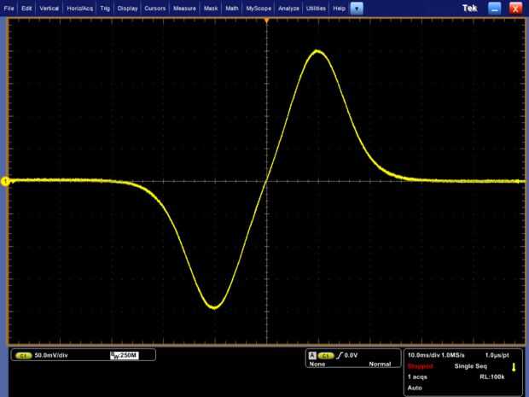
Task: Click the Auto label in horizontal readout
Action: [x=415, y=388]
